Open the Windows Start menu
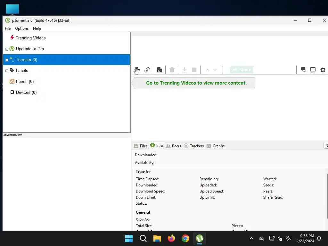328x246 pixels. (x=129, y=238)
